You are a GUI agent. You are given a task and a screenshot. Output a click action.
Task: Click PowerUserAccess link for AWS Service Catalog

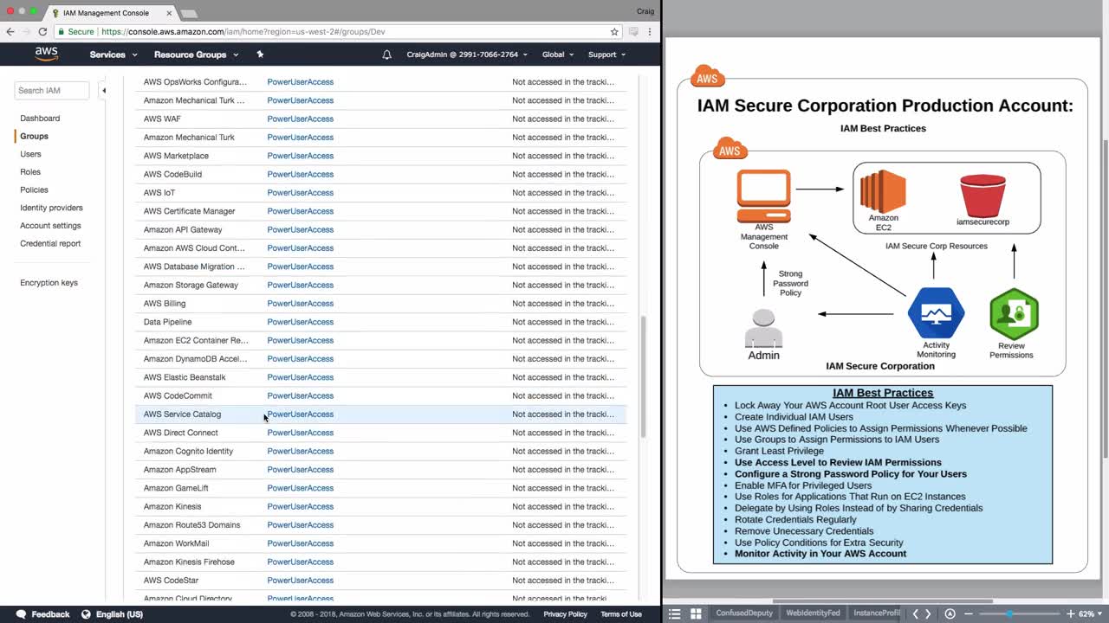(x=300, y=414)
